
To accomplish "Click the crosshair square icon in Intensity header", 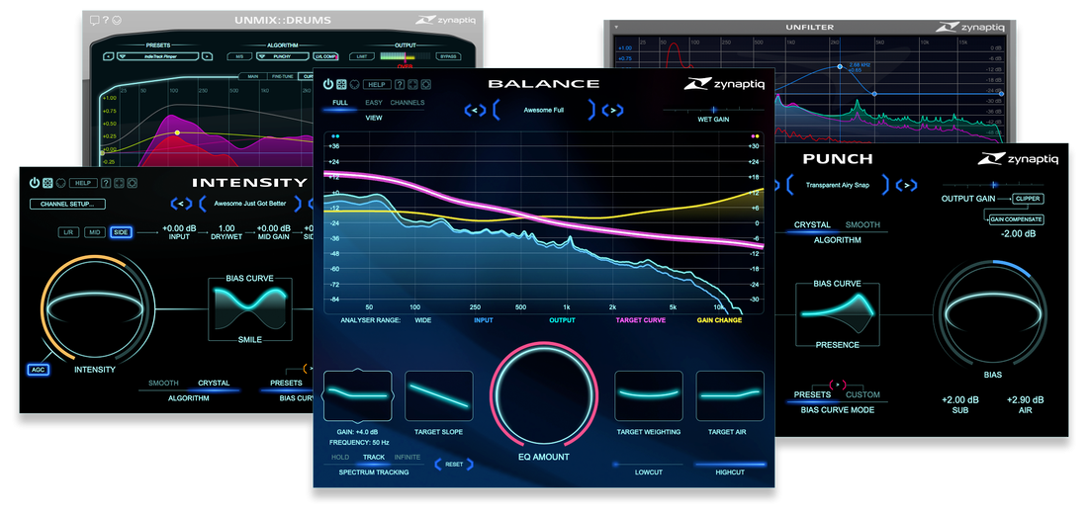I will 120,183.
